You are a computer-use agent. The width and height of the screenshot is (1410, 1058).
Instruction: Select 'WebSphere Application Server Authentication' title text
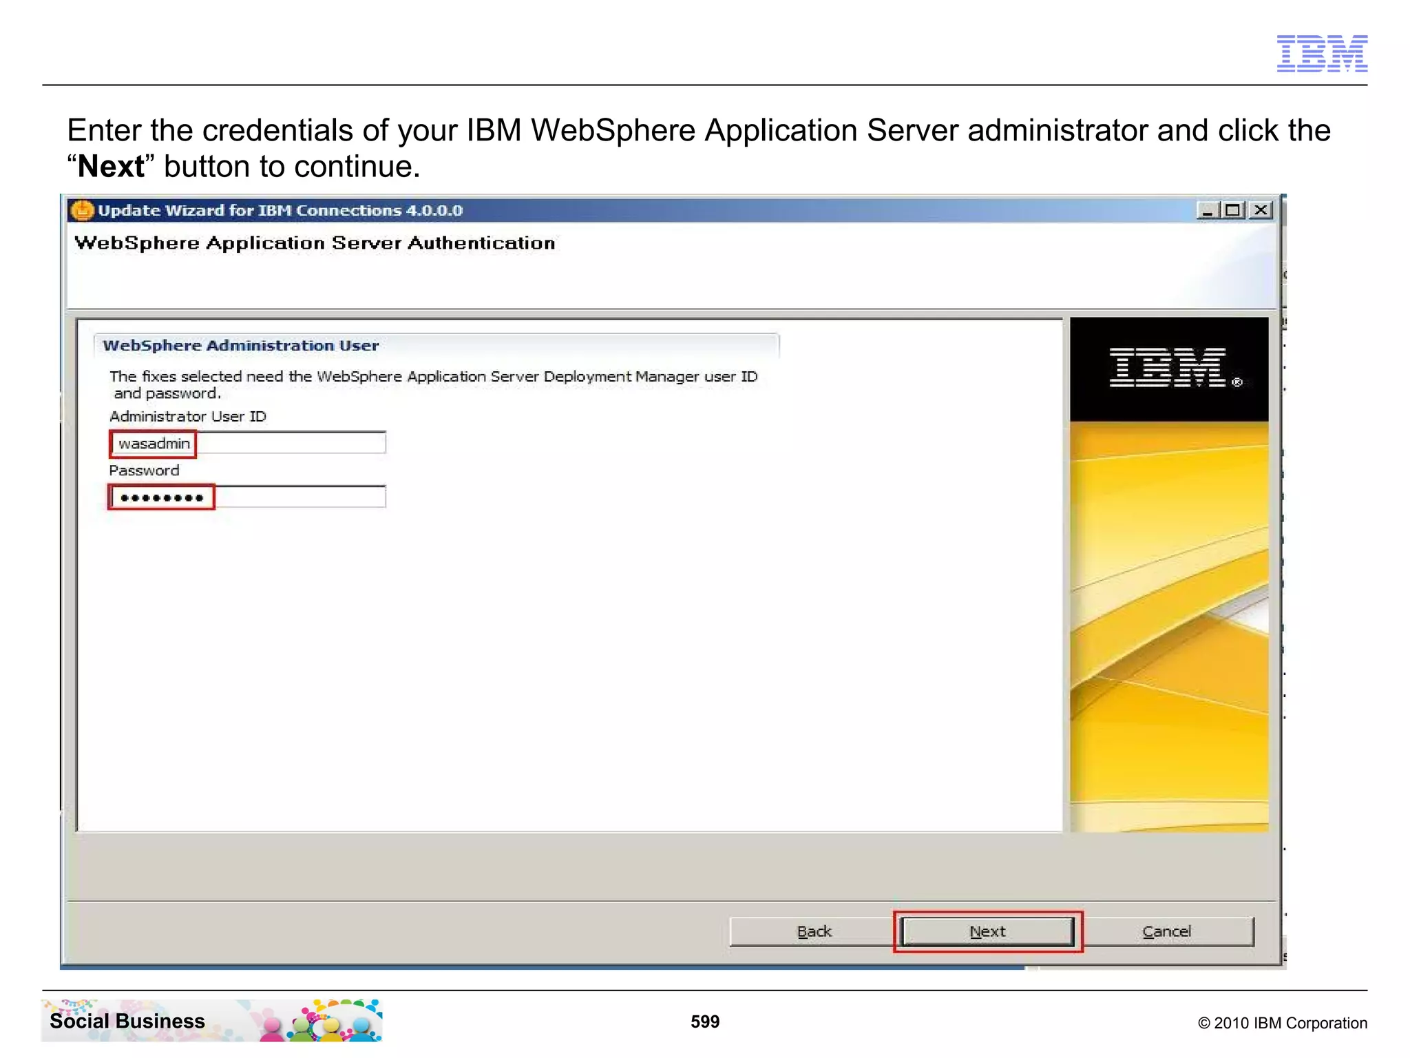pos(315,242)
